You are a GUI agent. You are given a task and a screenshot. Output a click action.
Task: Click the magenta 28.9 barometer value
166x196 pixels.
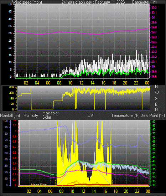154,71
